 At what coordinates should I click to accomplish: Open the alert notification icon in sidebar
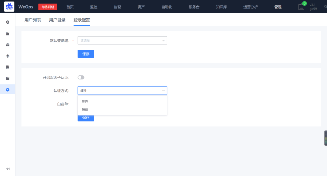(7, 33)
